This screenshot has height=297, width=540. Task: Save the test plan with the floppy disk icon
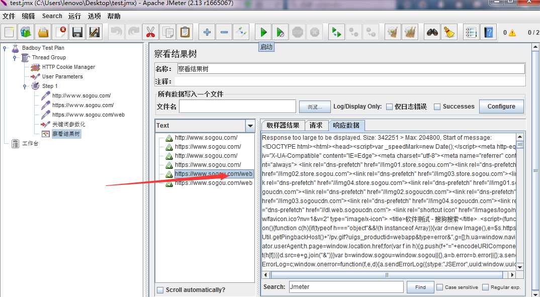77,32
